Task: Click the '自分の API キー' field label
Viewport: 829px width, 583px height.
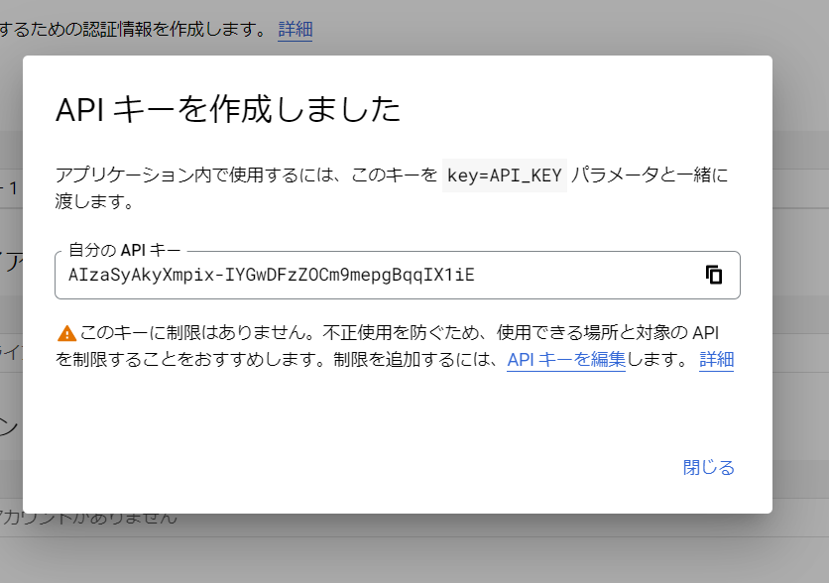Action: (125, 250)
